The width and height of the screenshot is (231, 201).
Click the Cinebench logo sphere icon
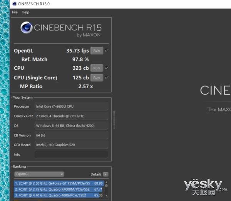pyautogui.click(x=27, y=28)
